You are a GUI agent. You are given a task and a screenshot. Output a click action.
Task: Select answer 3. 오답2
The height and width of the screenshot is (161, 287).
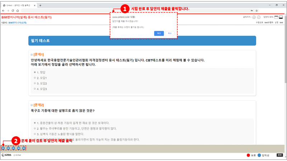pos(35,83)
